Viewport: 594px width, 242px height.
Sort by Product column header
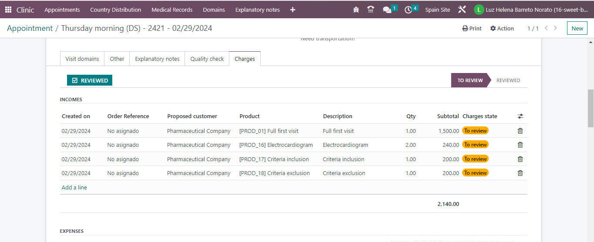pyautogui.click(x=250, y=116)
